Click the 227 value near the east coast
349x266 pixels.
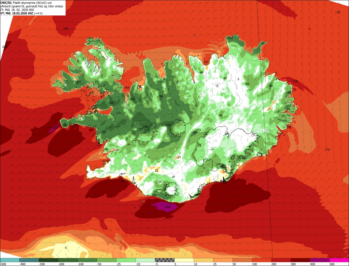(x=289, y=127)
